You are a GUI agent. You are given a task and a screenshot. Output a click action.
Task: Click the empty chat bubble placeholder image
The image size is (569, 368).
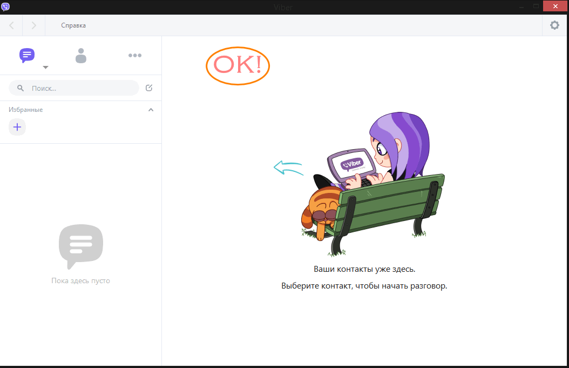point(81,246)
